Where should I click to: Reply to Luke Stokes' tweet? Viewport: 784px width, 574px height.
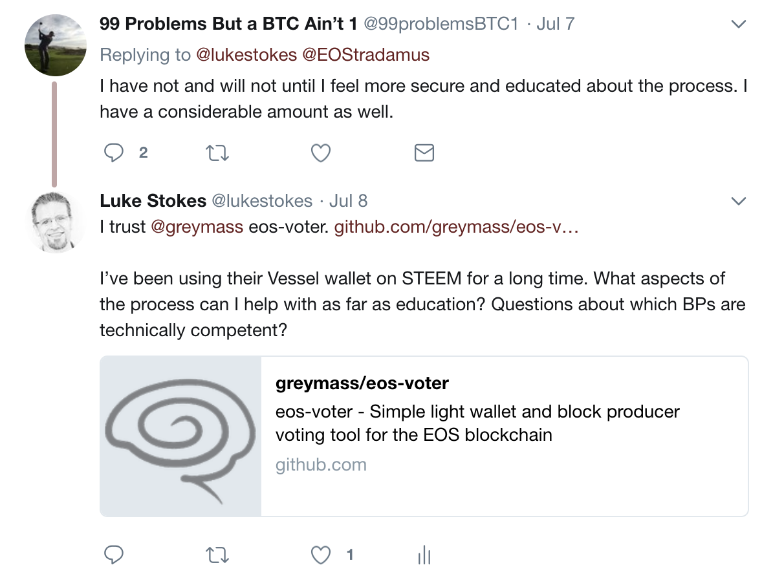pyautogui.click(x=114, y=555)
